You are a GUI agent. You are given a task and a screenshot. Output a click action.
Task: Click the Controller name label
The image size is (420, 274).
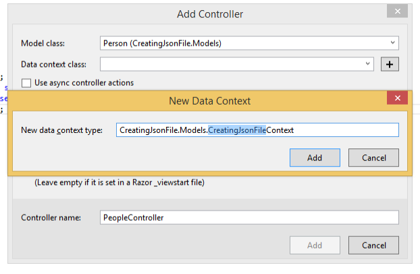pos(51,217)
